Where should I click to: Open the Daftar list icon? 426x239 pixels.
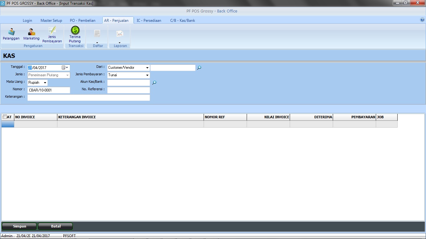[97, 34]
